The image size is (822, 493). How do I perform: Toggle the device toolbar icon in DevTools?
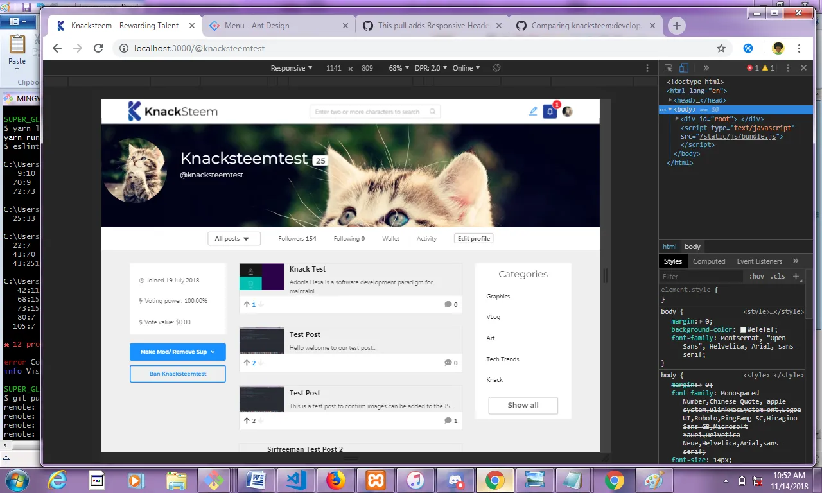coord(684,67)
